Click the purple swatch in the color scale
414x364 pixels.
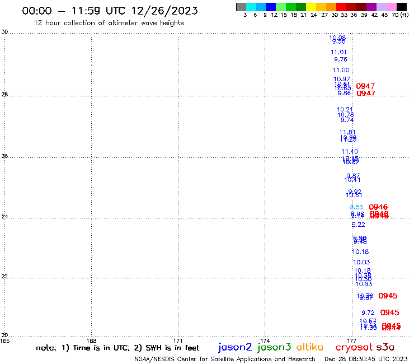click(371, 7)
